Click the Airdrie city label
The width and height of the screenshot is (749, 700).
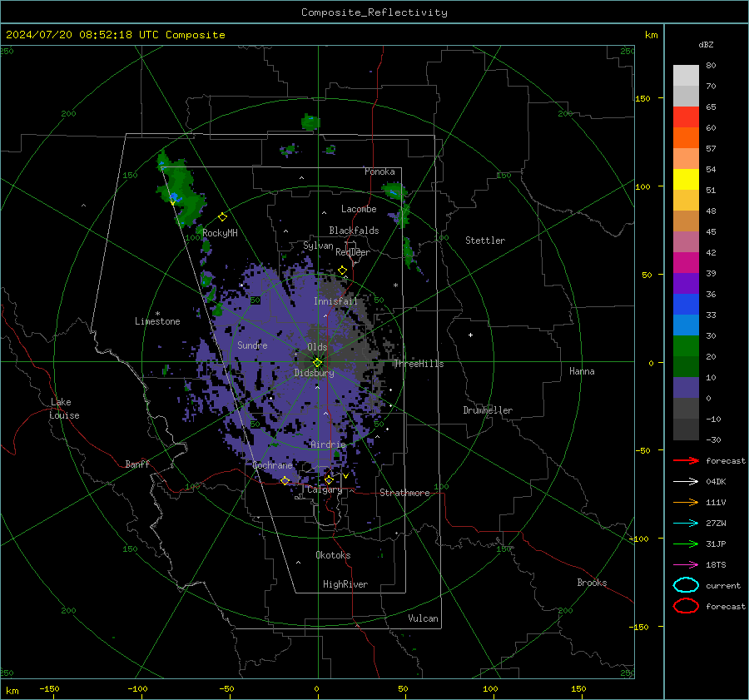pos(328,444)
